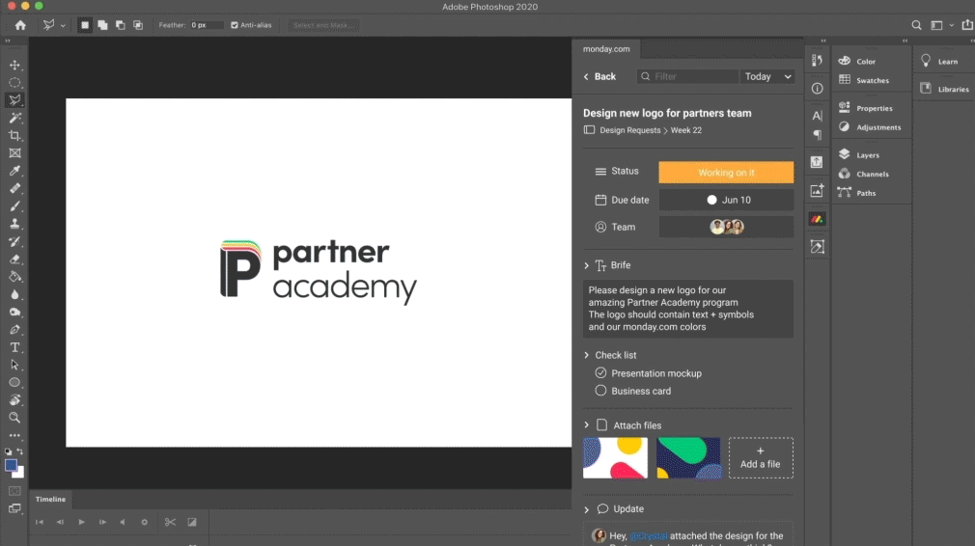Select the Pen tool
This screenshot has width=975, height=546.
pyautogui.click(x=14, y=330)
